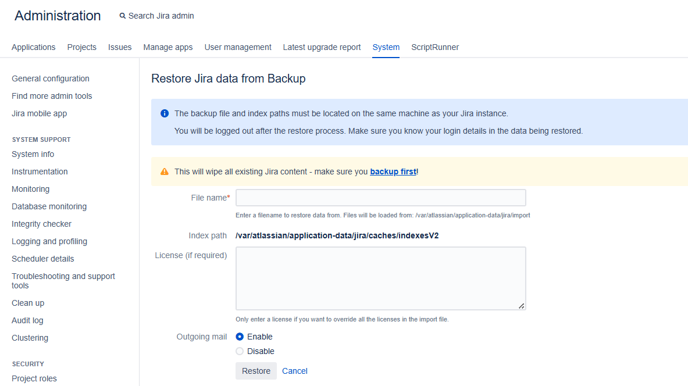Click the info icon in the blue notice

165,113
